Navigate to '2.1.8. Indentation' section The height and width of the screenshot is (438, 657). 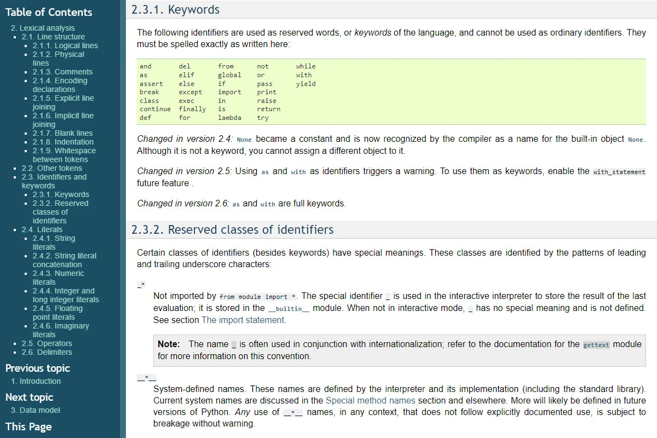click(x=63, y=142)
